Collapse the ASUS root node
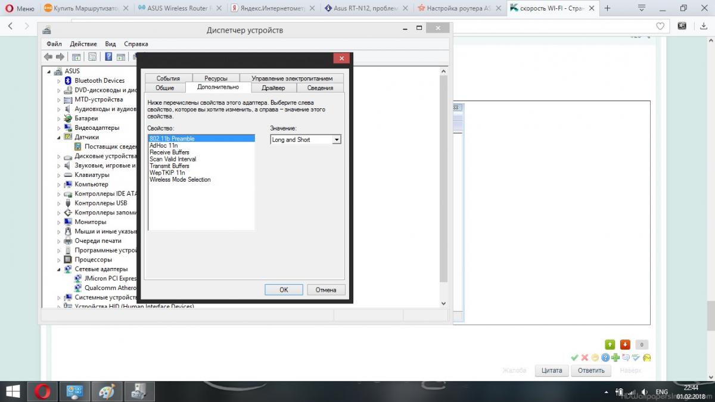Viewport: 715px width, 402px height. point(49,71)
